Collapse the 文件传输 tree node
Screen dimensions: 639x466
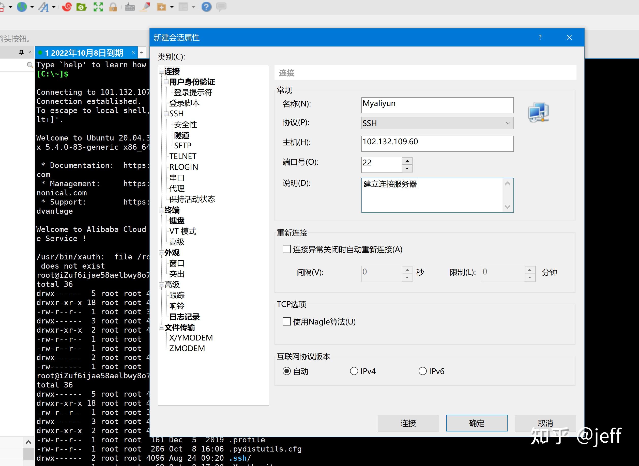161,328
